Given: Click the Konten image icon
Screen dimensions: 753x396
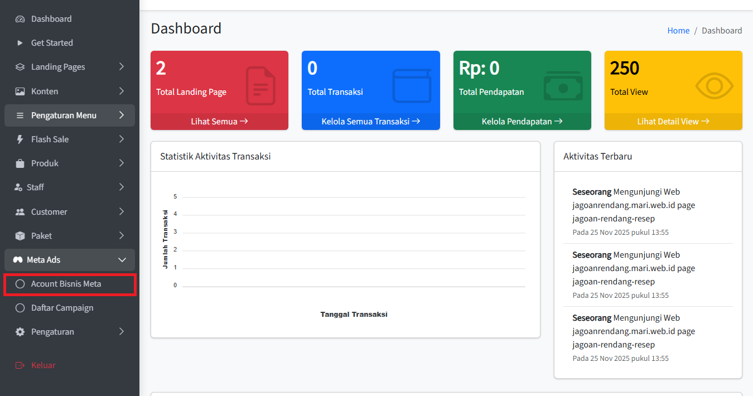Looking at the screenshot, I should (20, 91).
